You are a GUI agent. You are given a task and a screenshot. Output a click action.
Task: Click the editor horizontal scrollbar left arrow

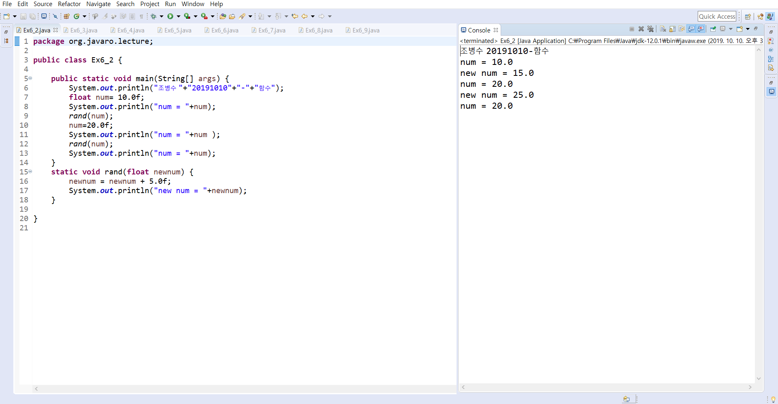coord(36,389)
